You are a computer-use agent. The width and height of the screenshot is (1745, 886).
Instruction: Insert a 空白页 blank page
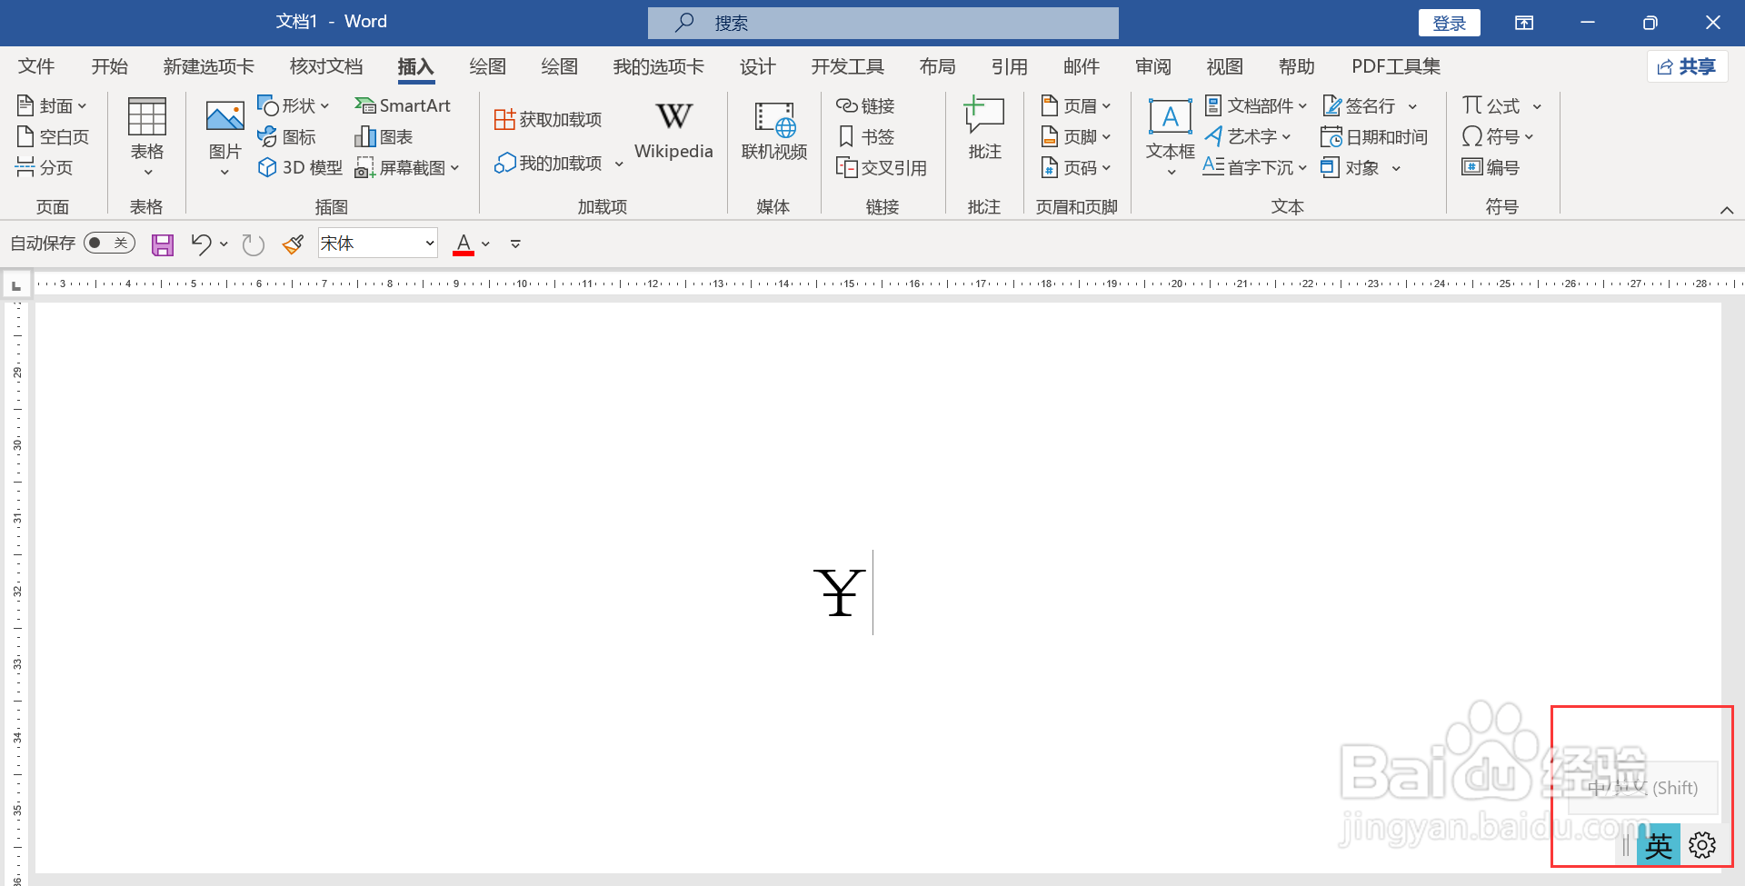tap(53, 136)
